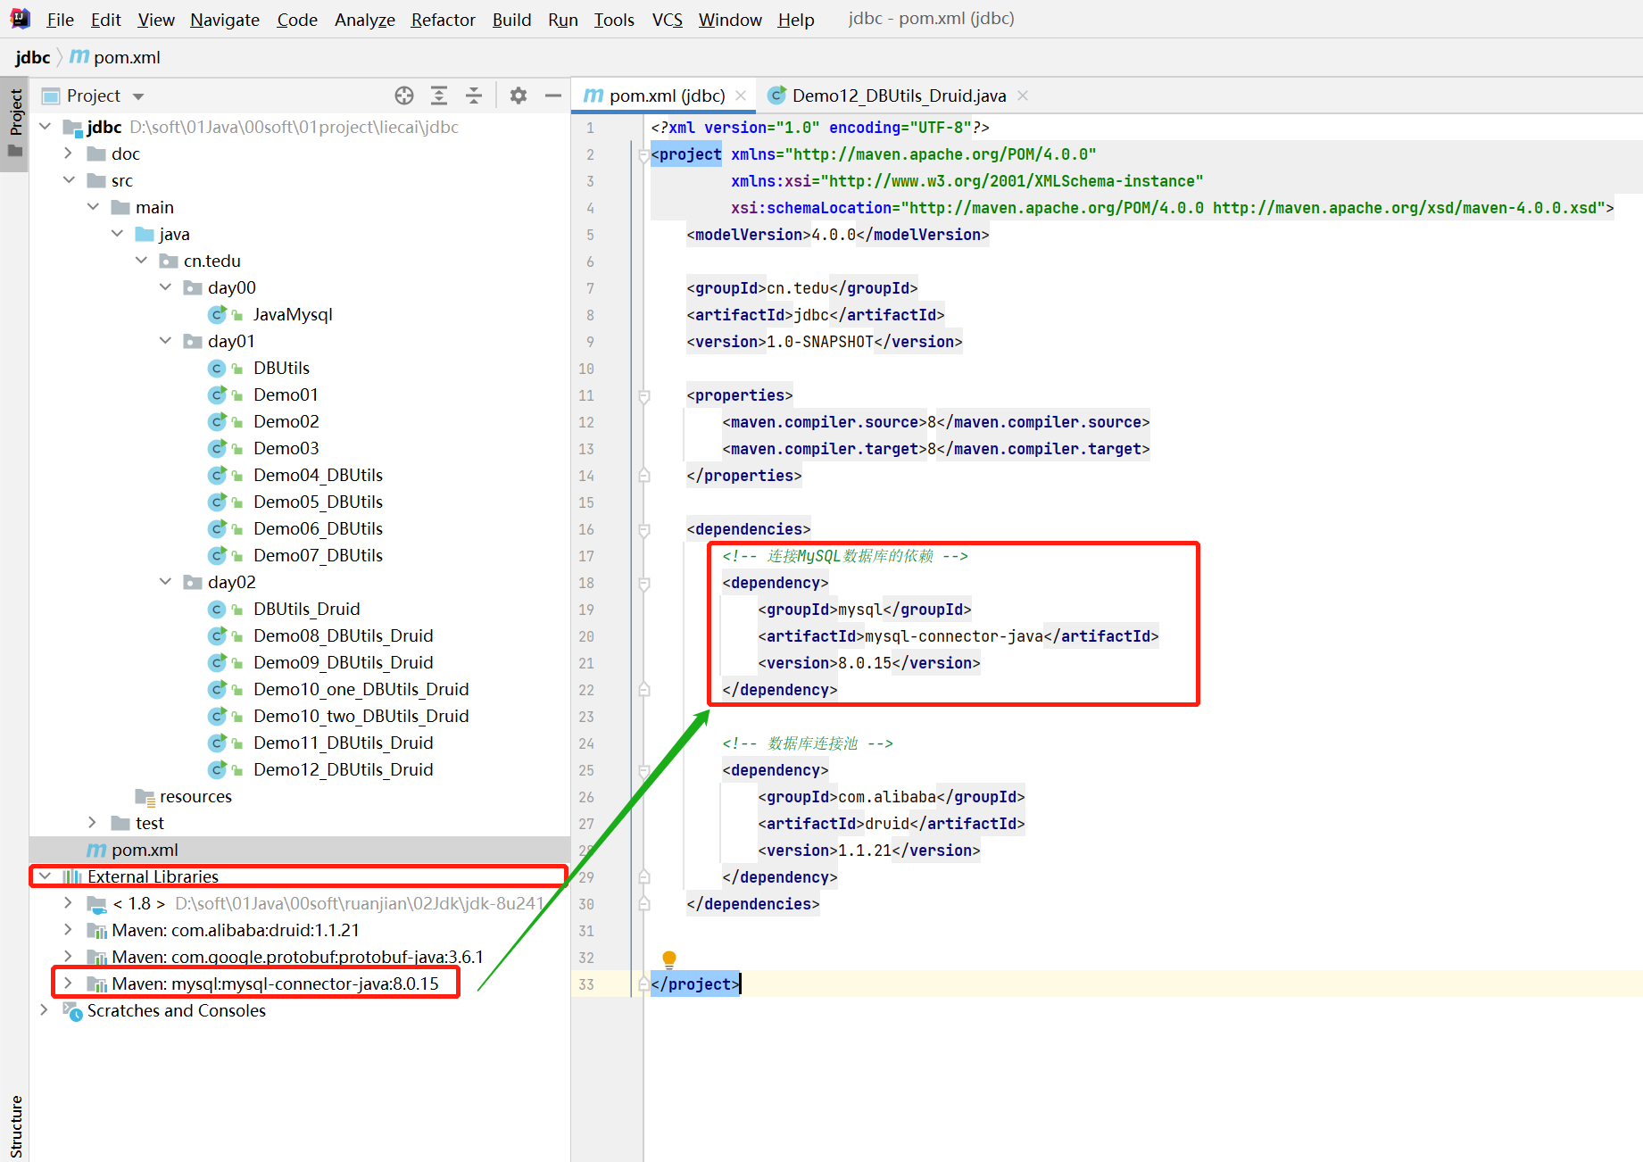This screenshot has width=1643, height=1162.
Task: Click the class icon next to DBUtils
Action: [217, 368]
